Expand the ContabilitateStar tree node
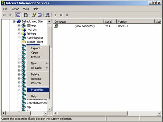Image resolution: width=163 pixels, height=122 pixels. pos(19,103)
